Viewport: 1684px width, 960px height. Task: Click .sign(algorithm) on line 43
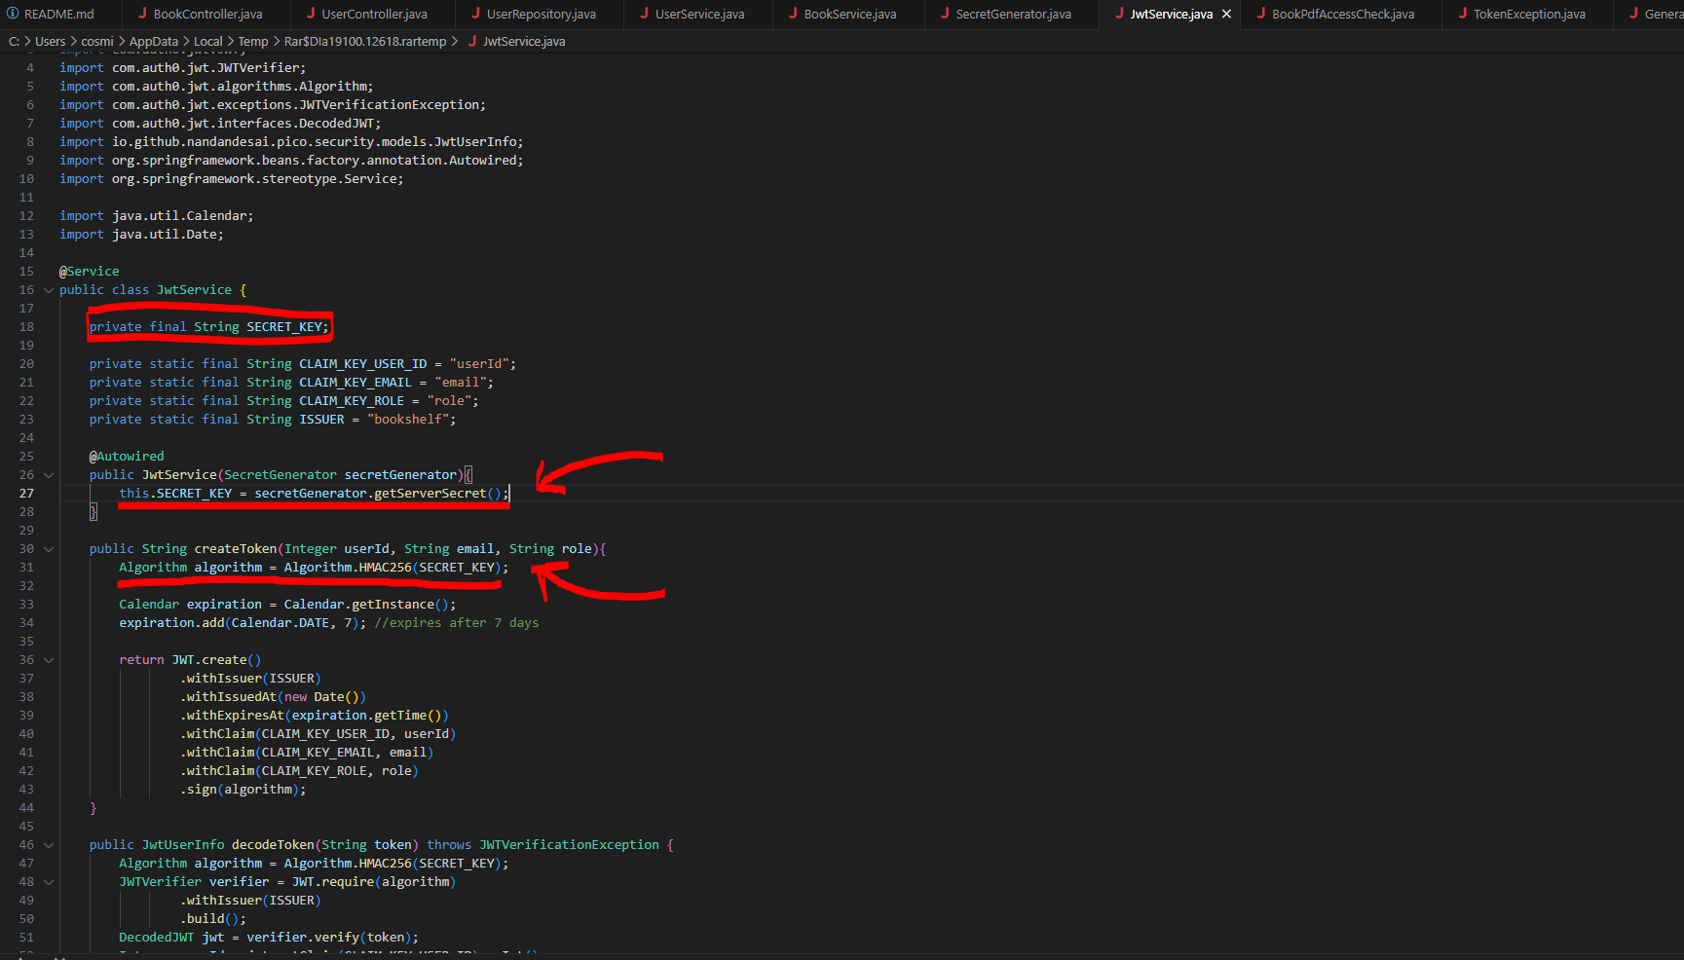(x=240, y=790)
